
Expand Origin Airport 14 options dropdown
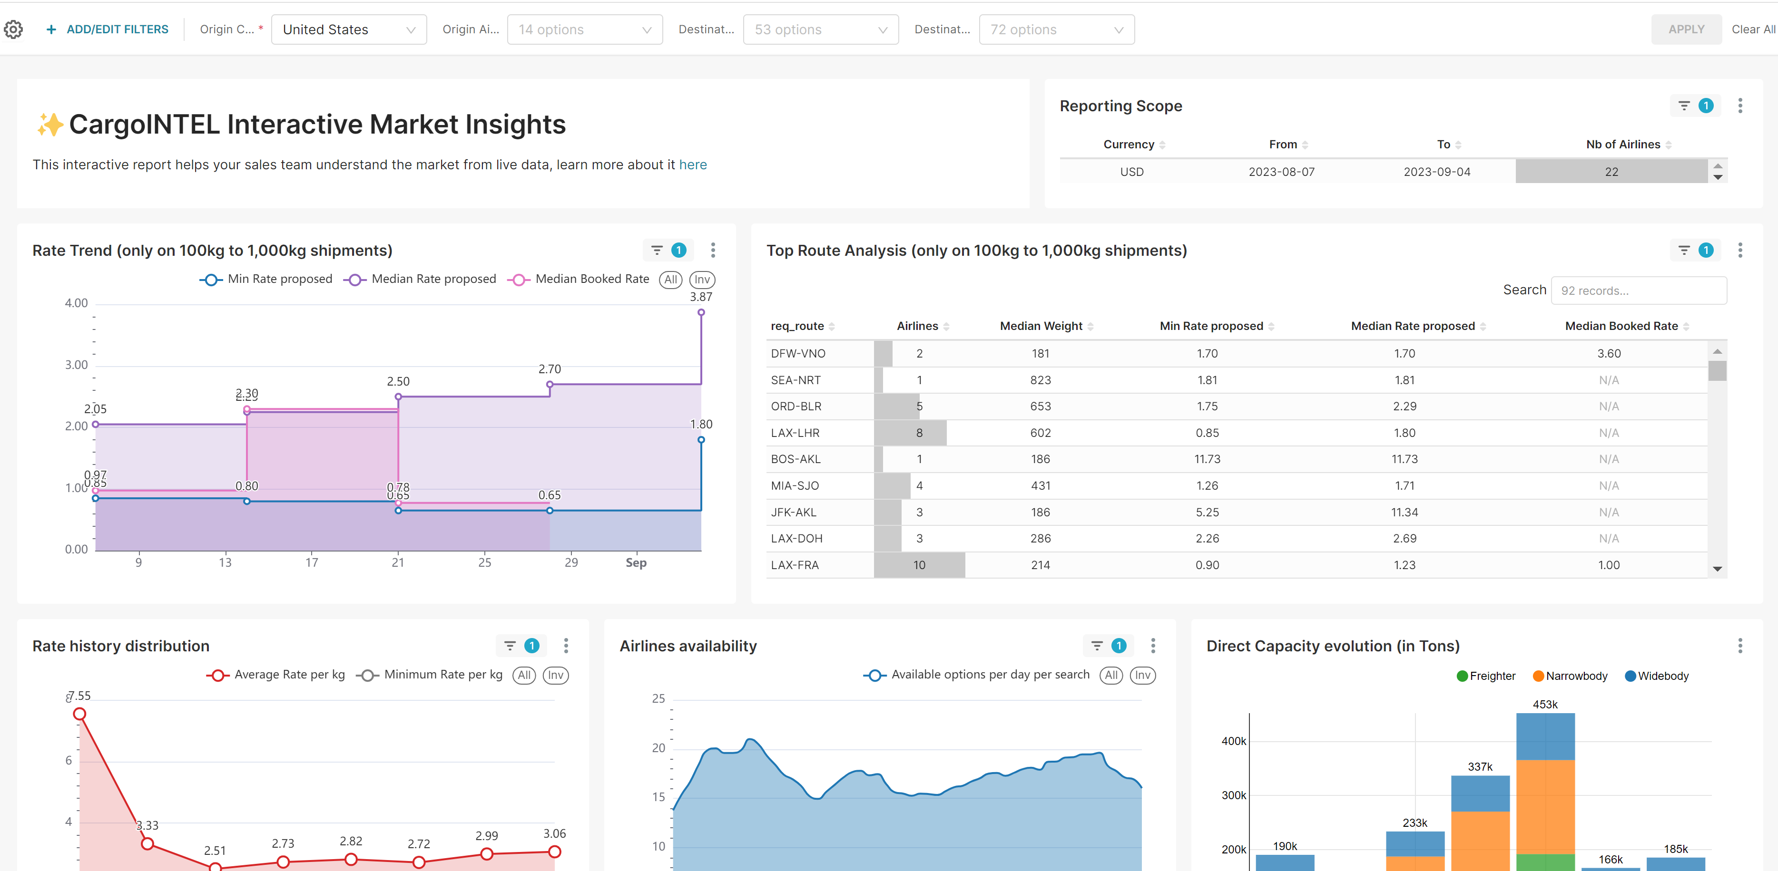pos(585,29)
